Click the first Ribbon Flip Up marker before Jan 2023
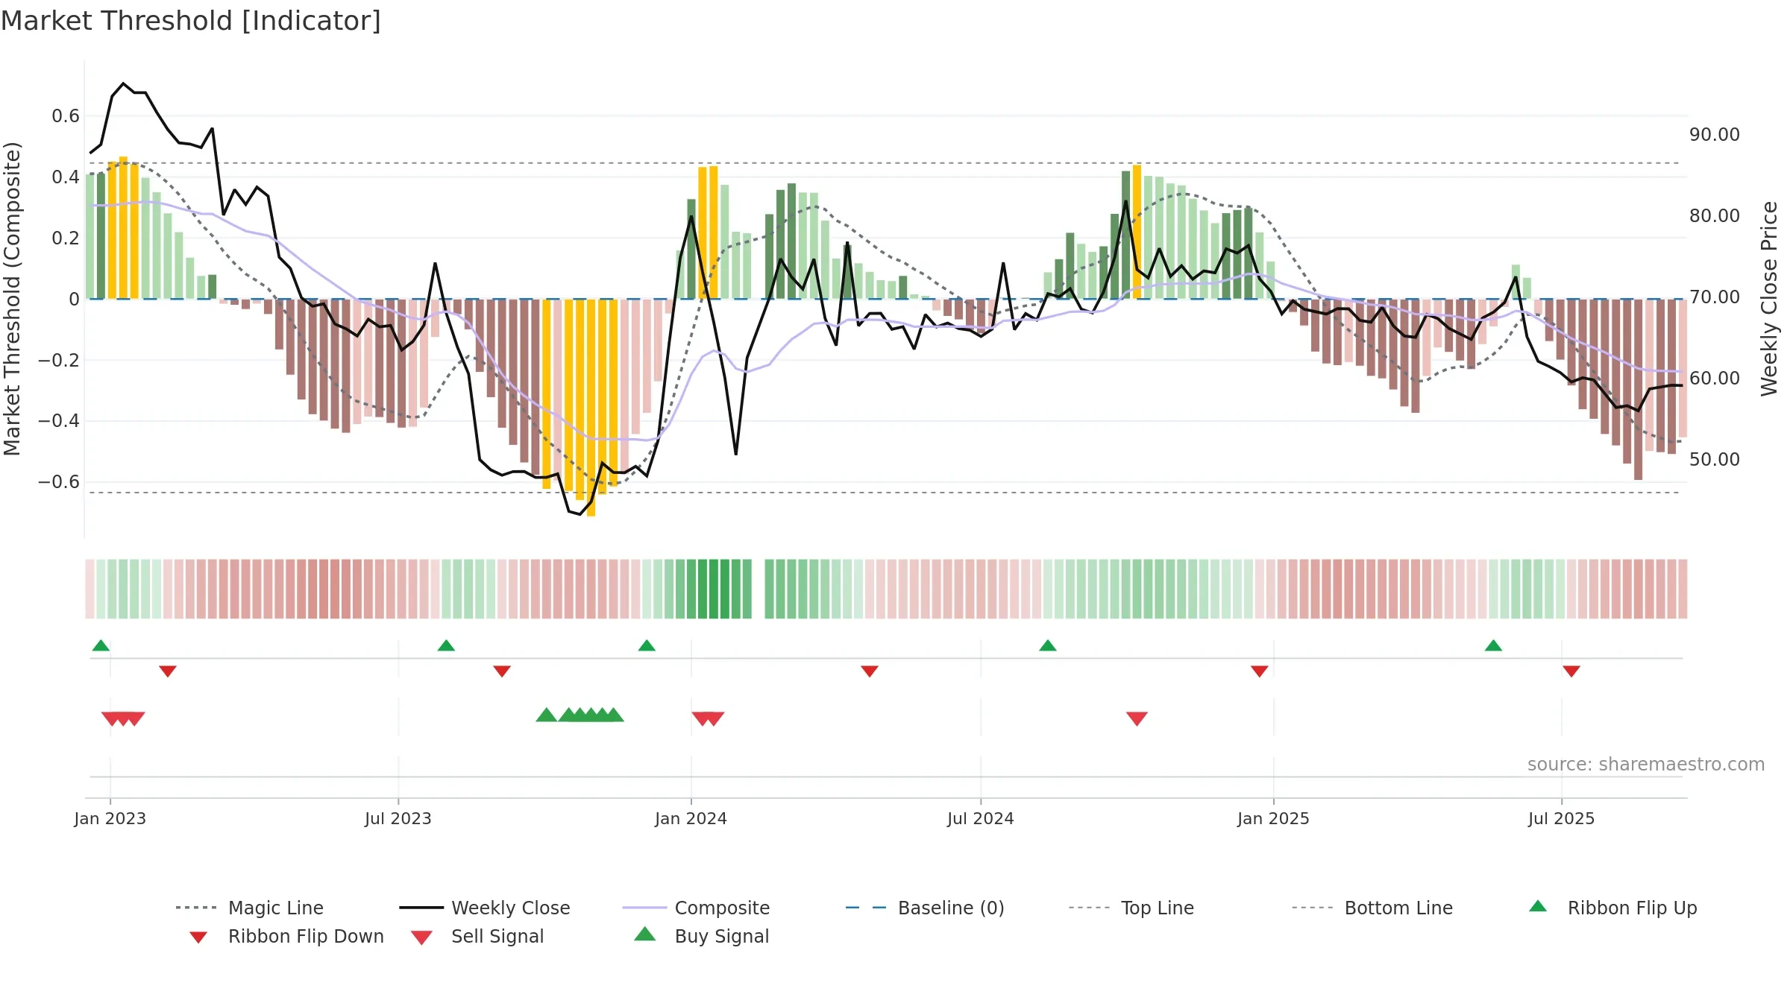This screenshot has height=1006, width=1790. (101, 645)
